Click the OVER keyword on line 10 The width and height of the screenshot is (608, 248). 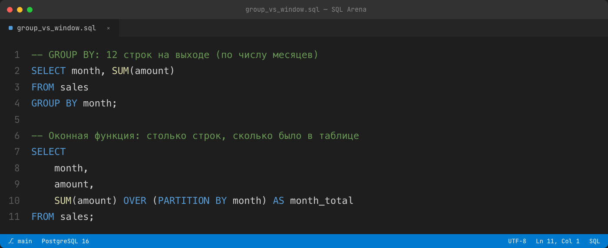tap(135, 201)
